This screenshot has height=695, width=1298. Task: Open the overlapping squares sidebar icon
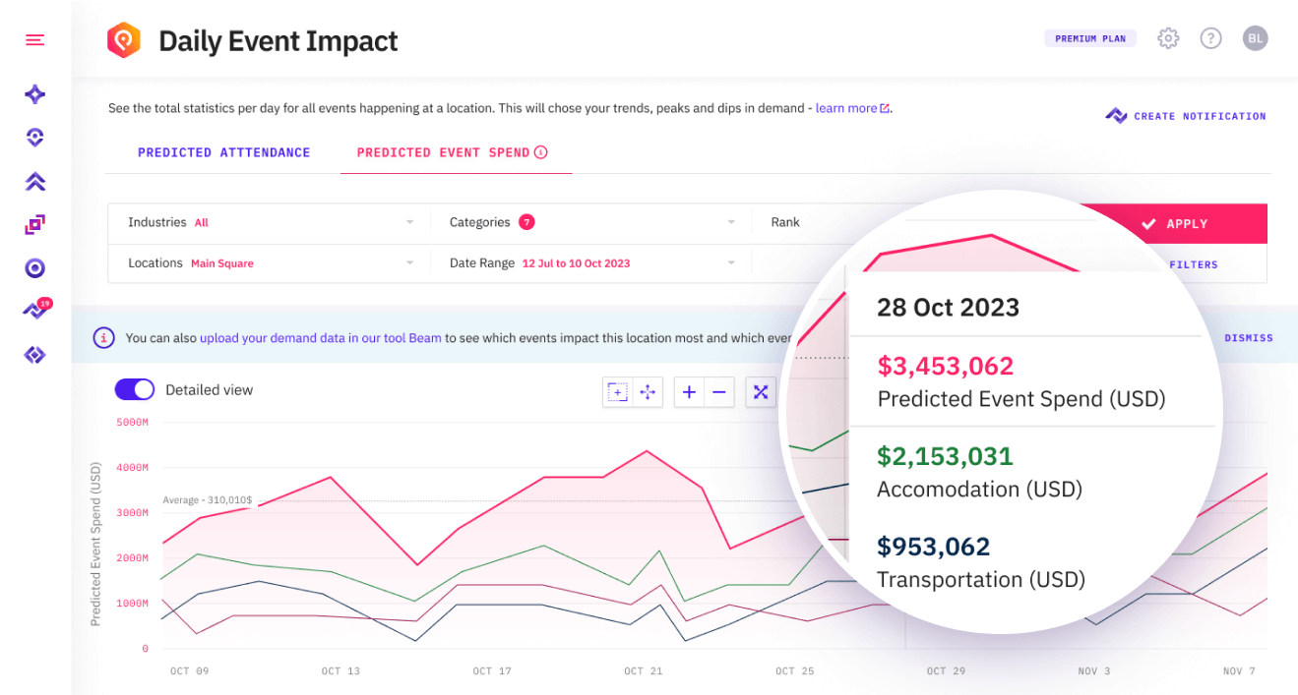point(34,225)
